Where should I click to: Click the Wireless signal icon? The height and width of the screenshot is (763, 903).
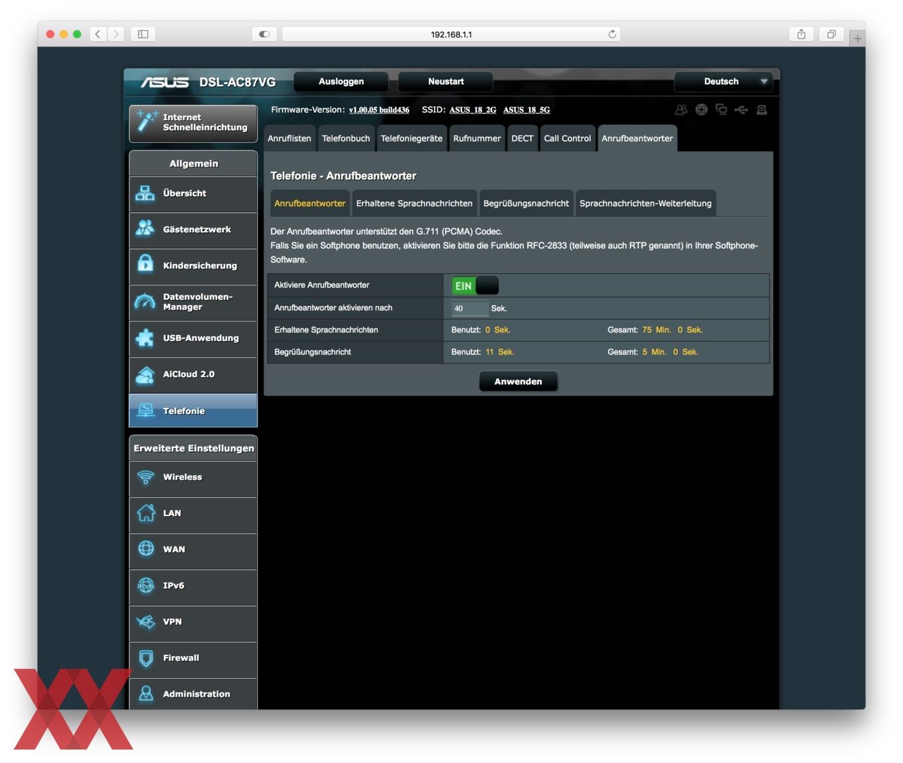tap(145, 477)
